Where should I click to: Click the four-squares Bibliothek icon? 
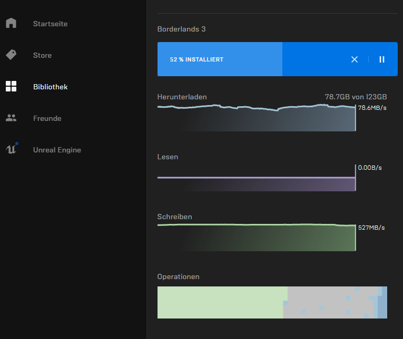11,87
